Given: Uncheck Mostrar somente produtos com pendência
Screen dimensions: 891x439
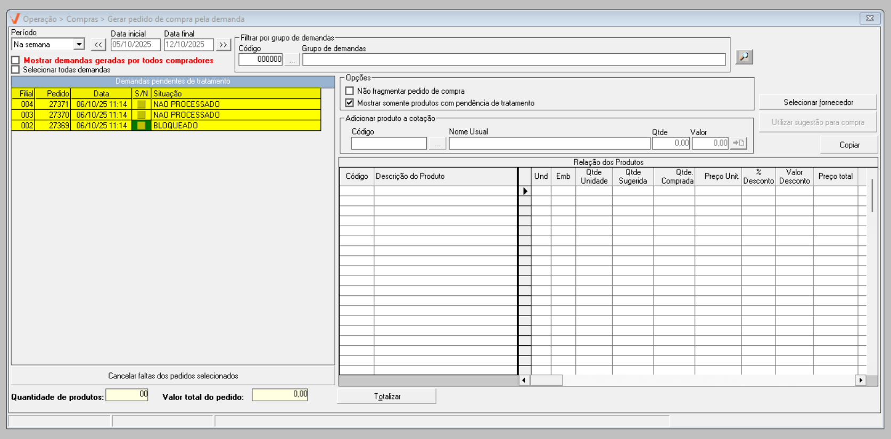Looking at the screenshot, I should (350, 103).
